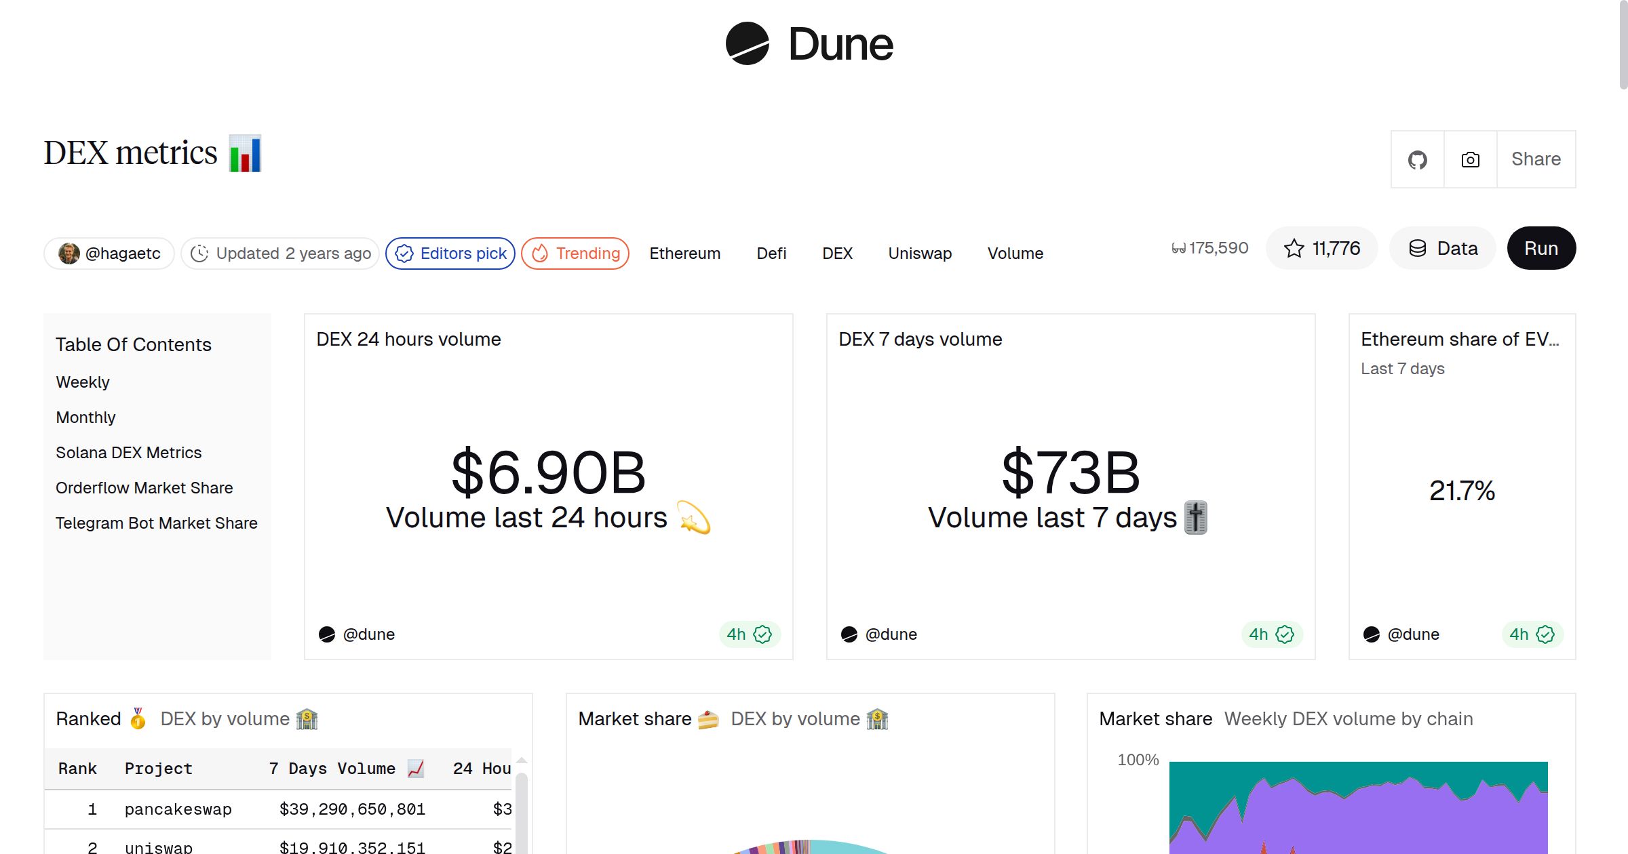The image size is (1628, 854).
Task: Select the Ethereum tag
Action: [x=684, y=253]
